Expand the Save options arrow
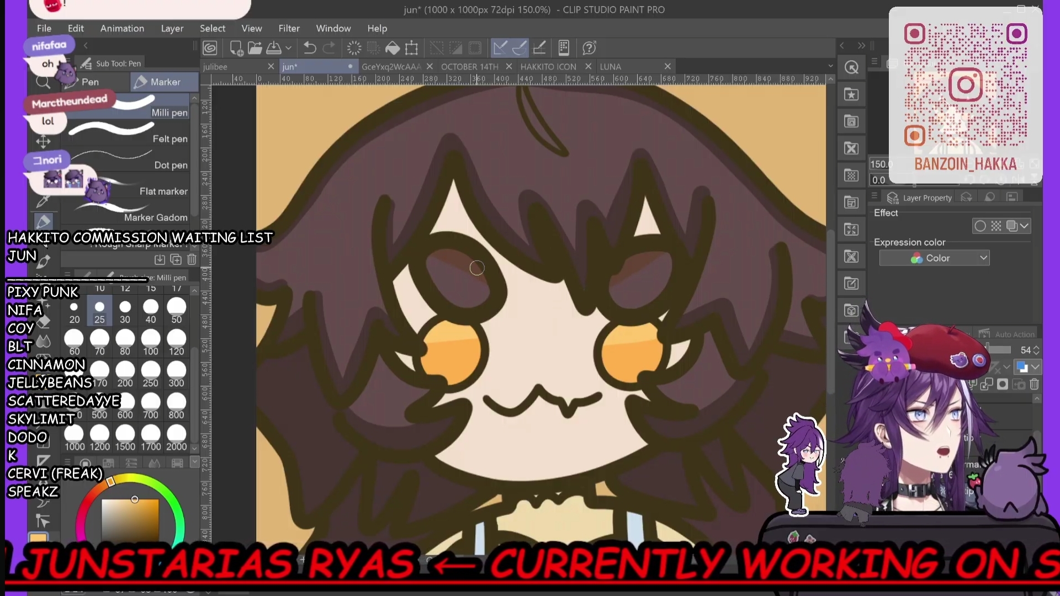This screenshot has height=596, width=1060. click(288, 48)
